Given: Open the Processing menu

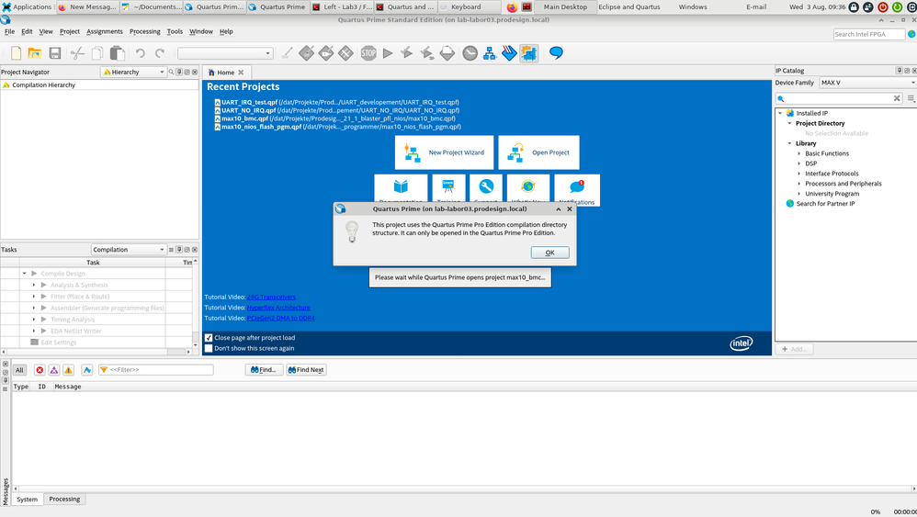Looking at the screenshot, I should (x=144, y=31).
